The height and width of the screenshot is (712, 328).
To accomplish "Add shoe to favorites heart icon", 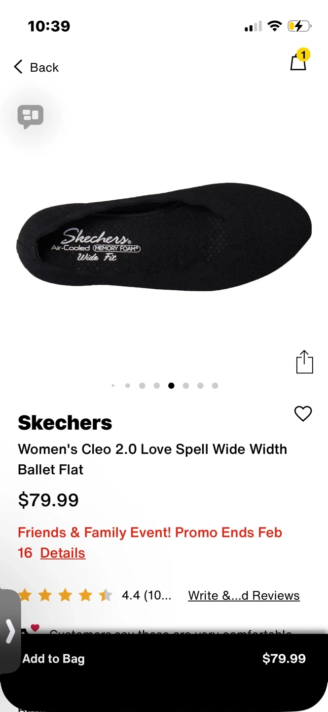I will click(x=303, y=413).
